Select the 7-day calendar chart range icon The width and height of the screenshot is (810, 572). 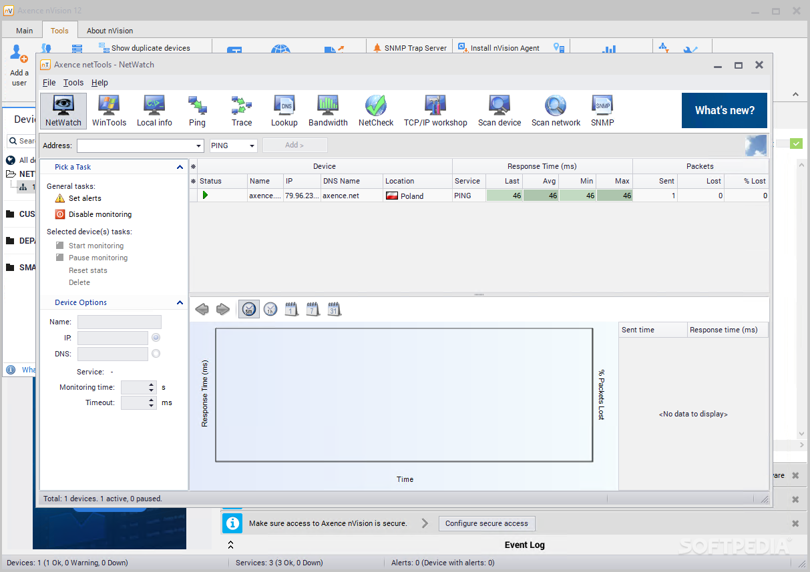click(313, 309)
